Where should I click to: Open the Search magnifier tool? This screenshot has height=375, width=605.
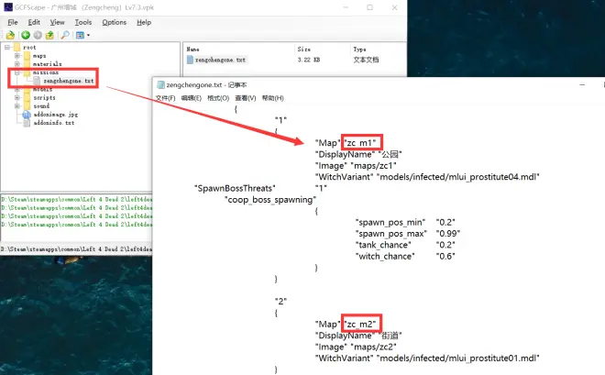66,35
